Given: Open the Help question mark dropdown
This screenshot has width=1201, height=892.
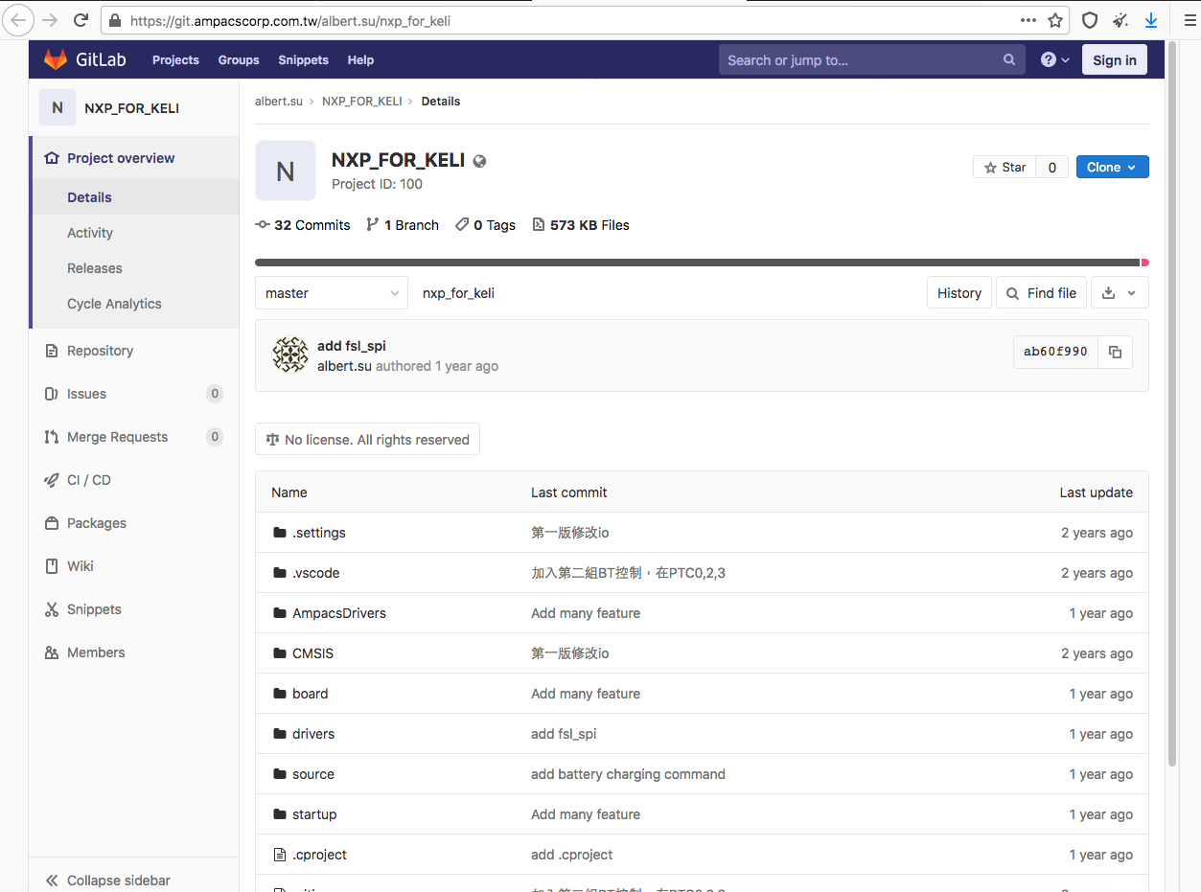Looking at the screenshot, I should point(1055,59).
